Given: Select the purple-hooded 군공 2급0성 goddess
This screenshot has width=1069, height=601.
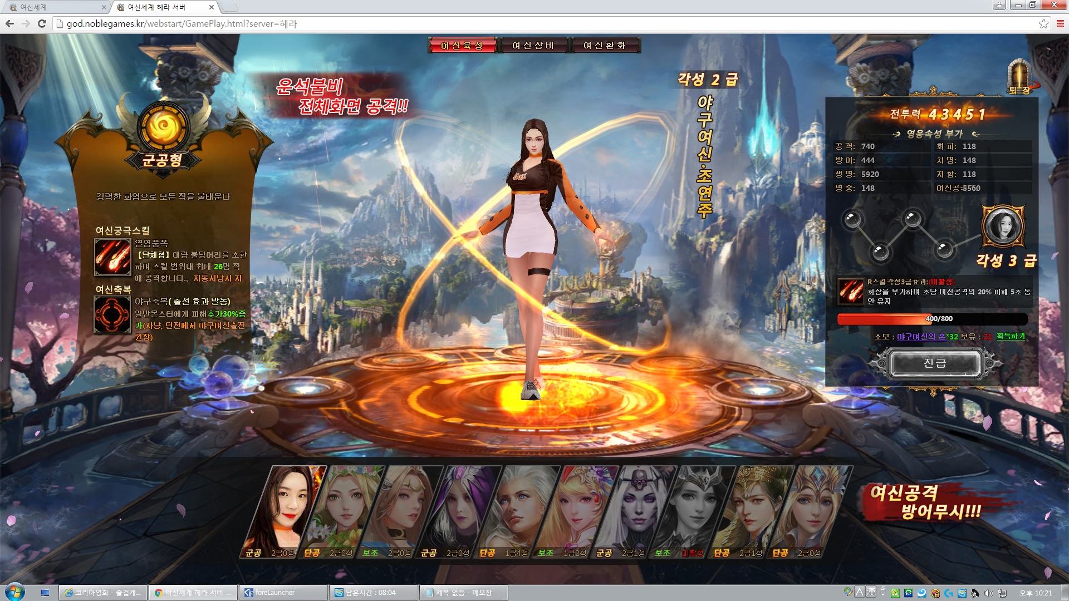Looking at the screenshot, I should click(459, 512).
